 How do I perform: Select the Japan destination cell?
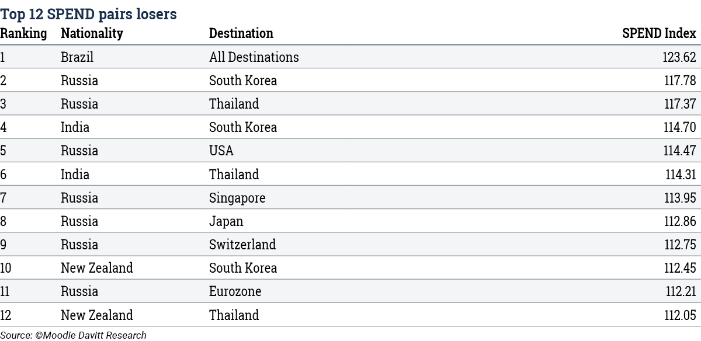(x=226, y=221)
